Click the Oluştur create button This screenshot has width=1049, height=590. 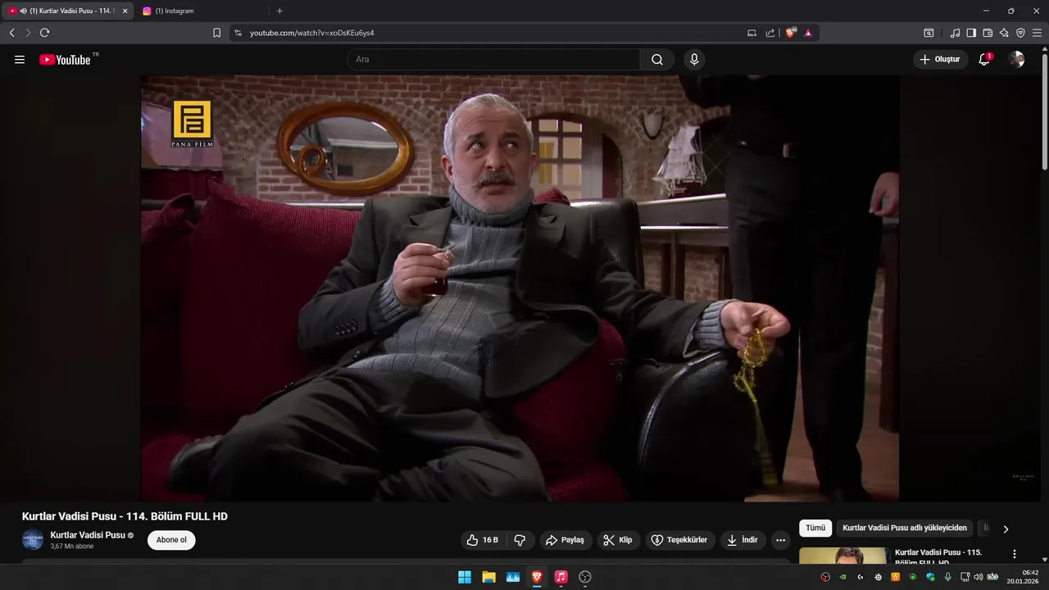point(940,60)
